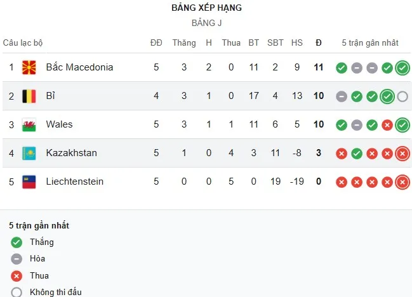Viewport: 412px width, 297px height.
Task: Click the Kazakhstan flag icon
Action: click(x=29, y=153)
